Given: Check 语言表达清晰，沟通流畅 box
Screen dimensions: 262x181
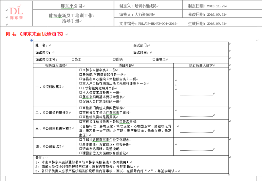Looking at the screenshot, I should (x=81, y=149).
